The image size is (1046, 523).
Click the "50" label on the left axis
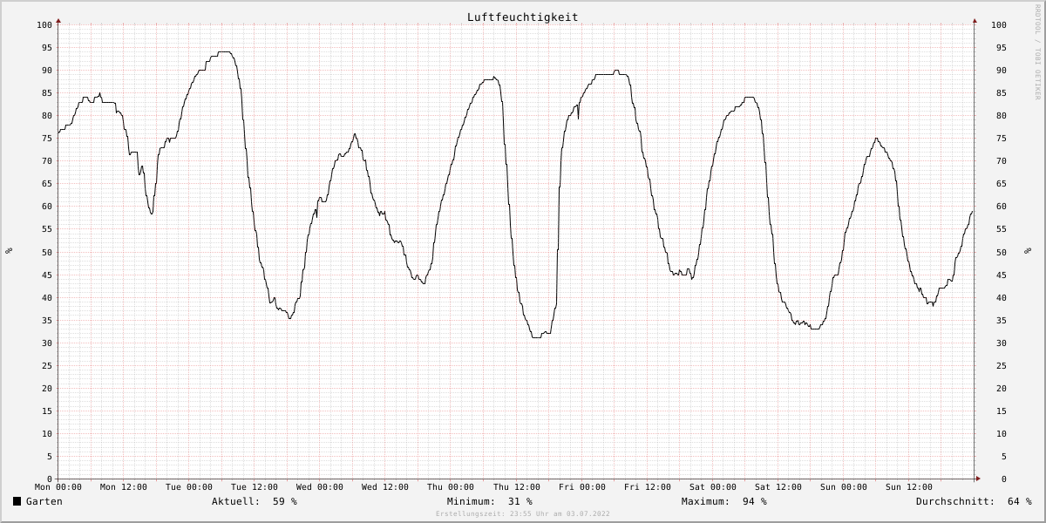[x=48, y=252]
